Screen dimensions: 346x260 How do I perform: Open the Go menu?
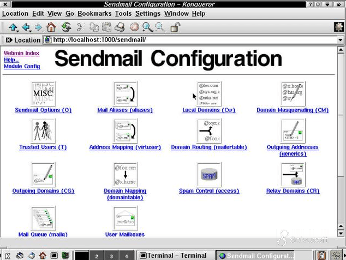click(x=70, y=14)
